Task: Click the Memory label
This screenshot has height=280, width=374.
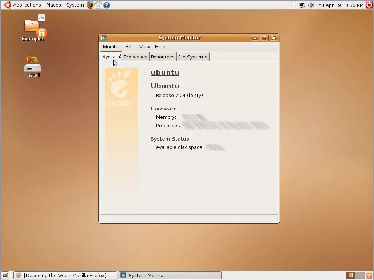Action: (166, 117)
